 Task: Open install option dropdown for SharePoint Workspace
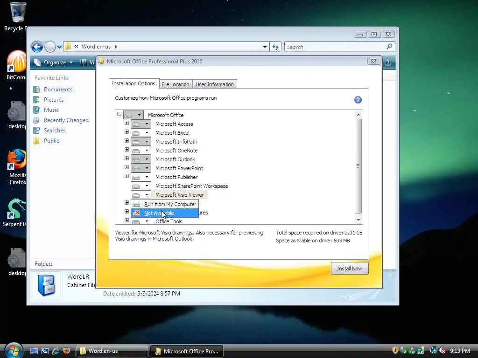click(x=141, y=186)
